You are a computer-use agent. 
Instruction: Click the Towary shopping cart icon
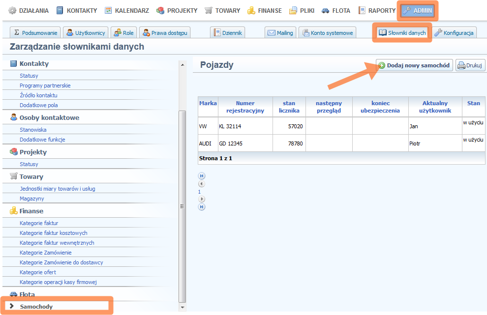click(209, 10)
